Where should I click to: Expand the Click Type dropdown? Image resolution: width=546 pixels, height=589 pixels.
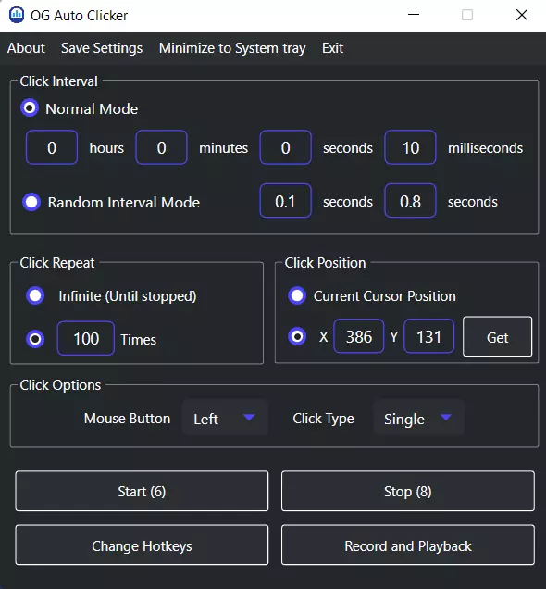click(x=418, y=418)
